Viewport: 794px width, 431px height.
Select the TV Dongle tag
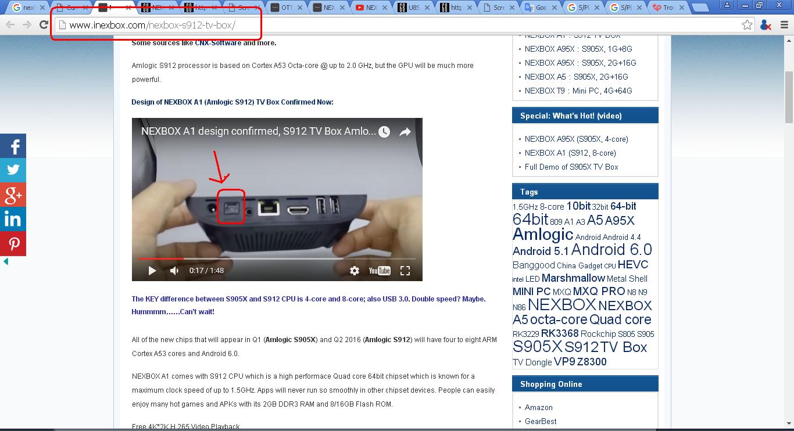tap(532, 362)
